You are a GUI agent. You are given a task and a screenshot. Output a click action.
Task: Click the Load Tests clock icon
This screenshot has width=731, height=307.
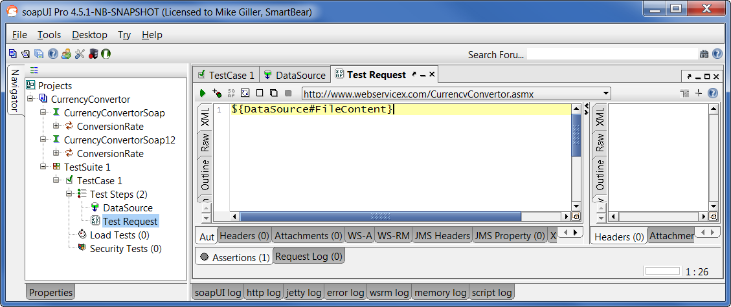click(x=82, y=235)
